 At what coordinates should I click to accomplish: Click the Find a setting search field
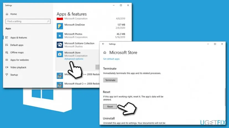click(28, 21)
